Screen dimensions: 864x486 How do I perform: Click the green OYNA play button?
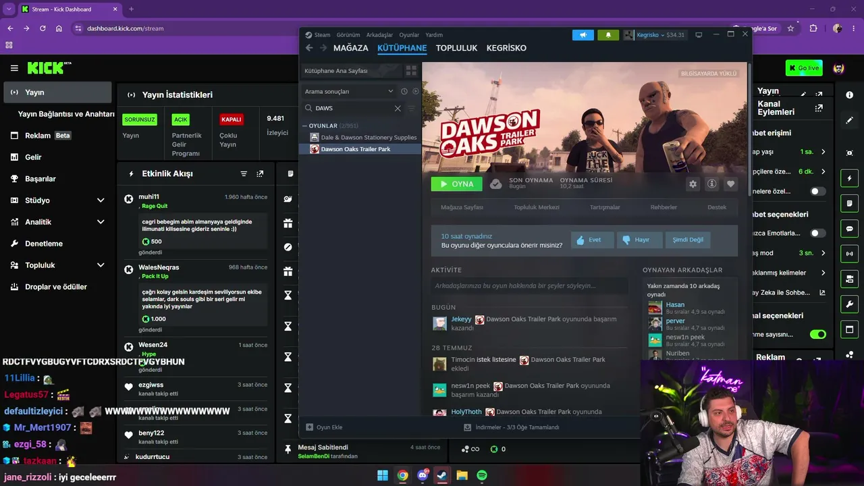point(457,184)
